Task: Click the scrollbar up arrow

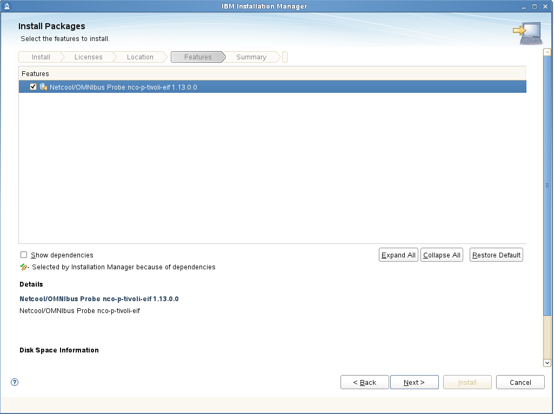Action: coord(547,52)
